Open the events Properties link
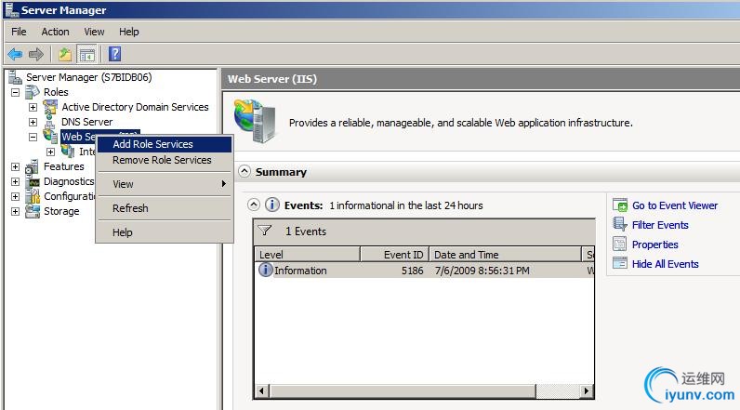This screenshot has width=740, height=410. (655, 245)
